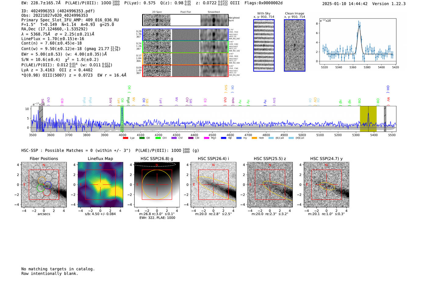
Task: Open the With Sky fiber image
Action: click(x=264, y=45)
